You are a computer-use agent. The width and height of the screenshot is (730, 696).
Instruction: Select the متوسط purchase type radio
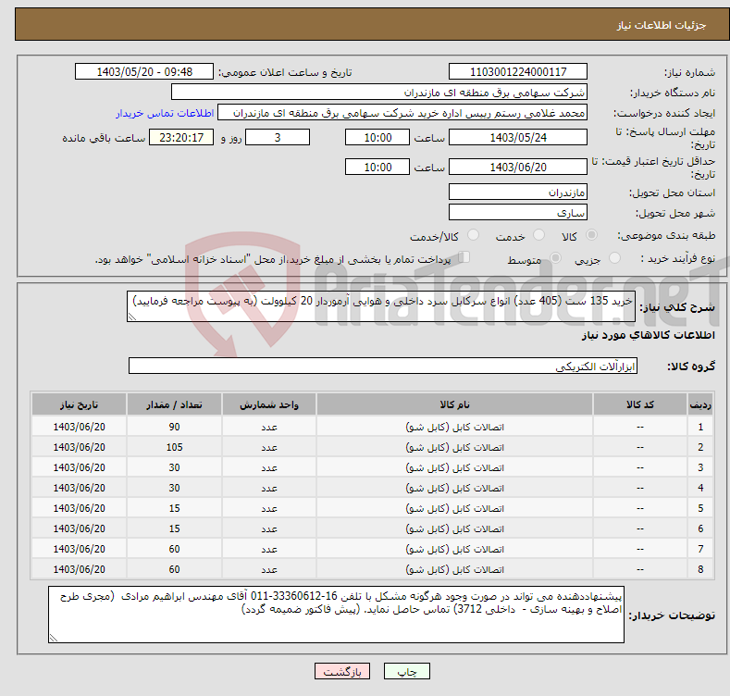pos(555,258)
